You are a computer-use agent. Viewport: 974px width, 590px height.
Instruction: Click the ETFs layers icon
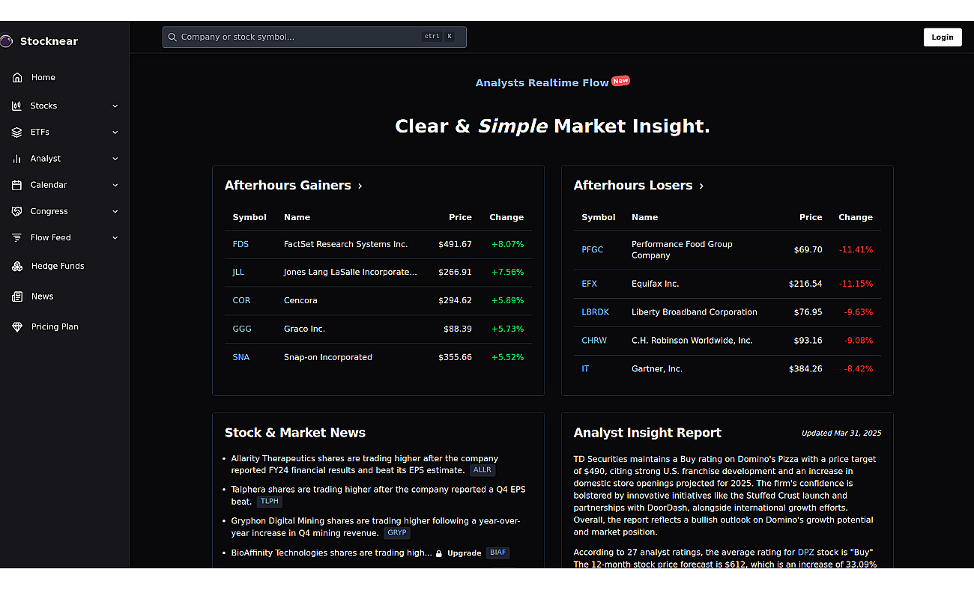pos(16,132)
